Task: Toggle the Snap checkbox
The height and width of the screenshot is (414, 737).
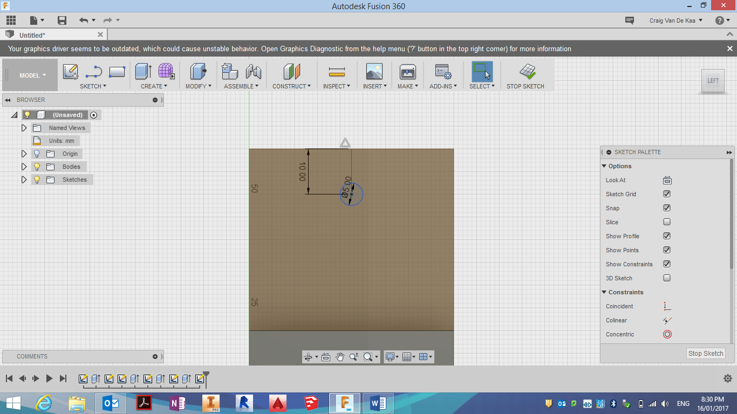Action: [x=667, y=208]
